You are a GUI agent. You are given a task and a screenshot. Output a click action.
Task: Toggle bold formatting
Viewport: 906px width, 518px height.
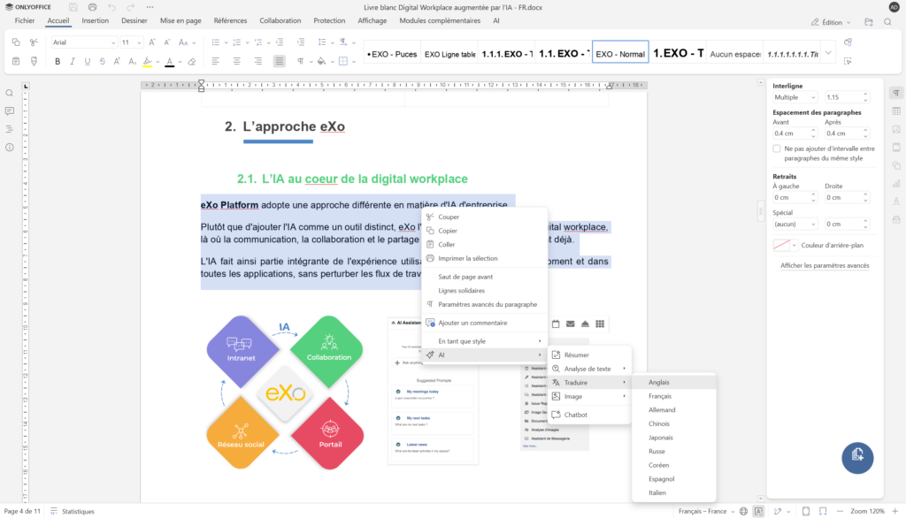click(58, 62)
